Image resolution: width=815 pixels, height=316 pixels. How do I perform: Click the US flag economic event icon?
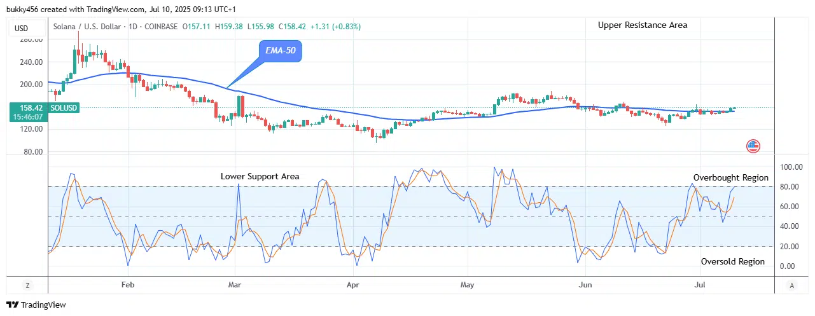(753, 146)
